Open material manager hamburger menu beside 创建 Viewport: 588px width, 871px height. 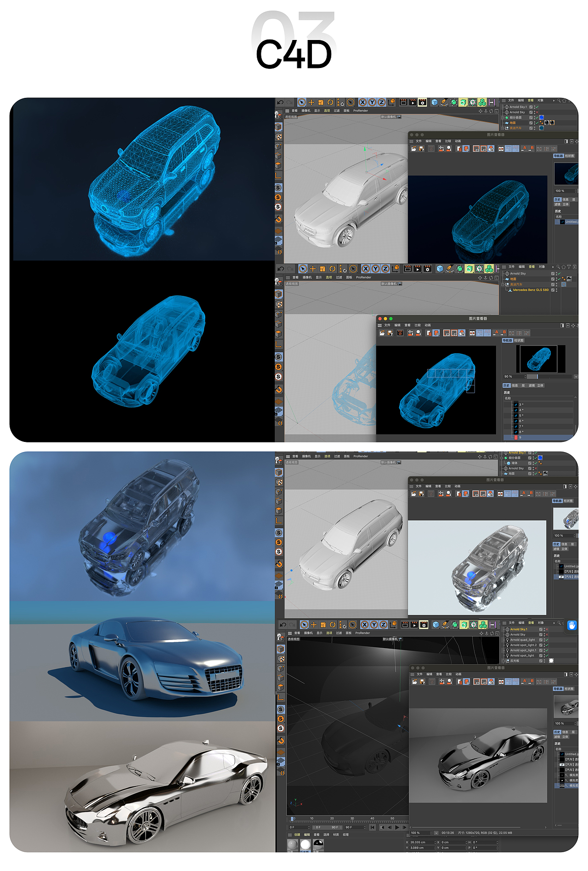[x=290, y=835]
